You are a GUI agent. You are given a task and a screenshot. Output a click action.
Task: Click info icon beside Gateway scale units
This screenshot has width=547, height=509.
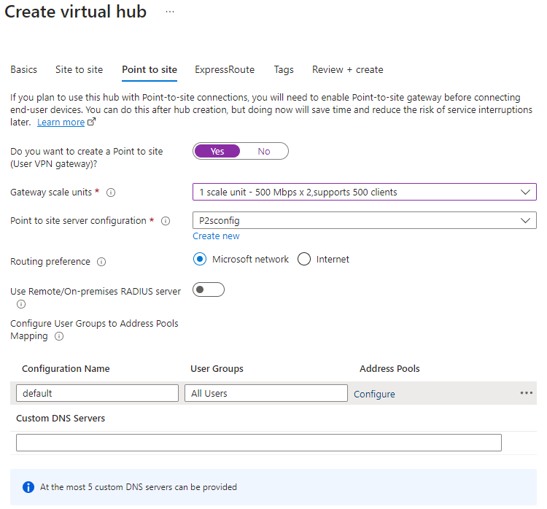[111, 193]
